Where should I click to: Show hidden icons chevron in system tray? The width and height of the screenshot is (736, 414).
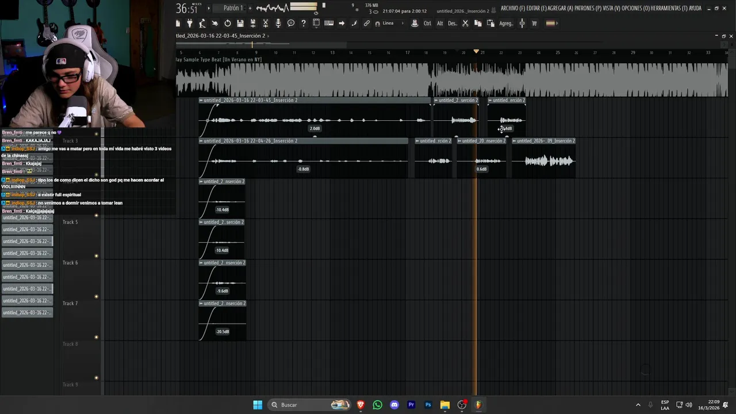(x=638, y=405)
